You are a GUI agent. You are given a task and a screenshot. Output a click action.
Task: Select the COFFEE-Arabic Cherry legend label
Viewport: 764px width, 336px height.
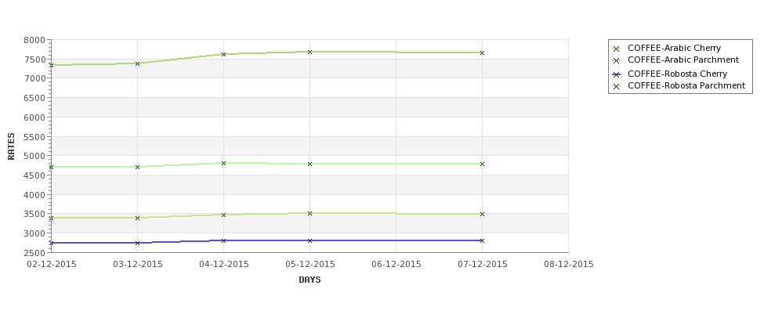click(675, 48)
